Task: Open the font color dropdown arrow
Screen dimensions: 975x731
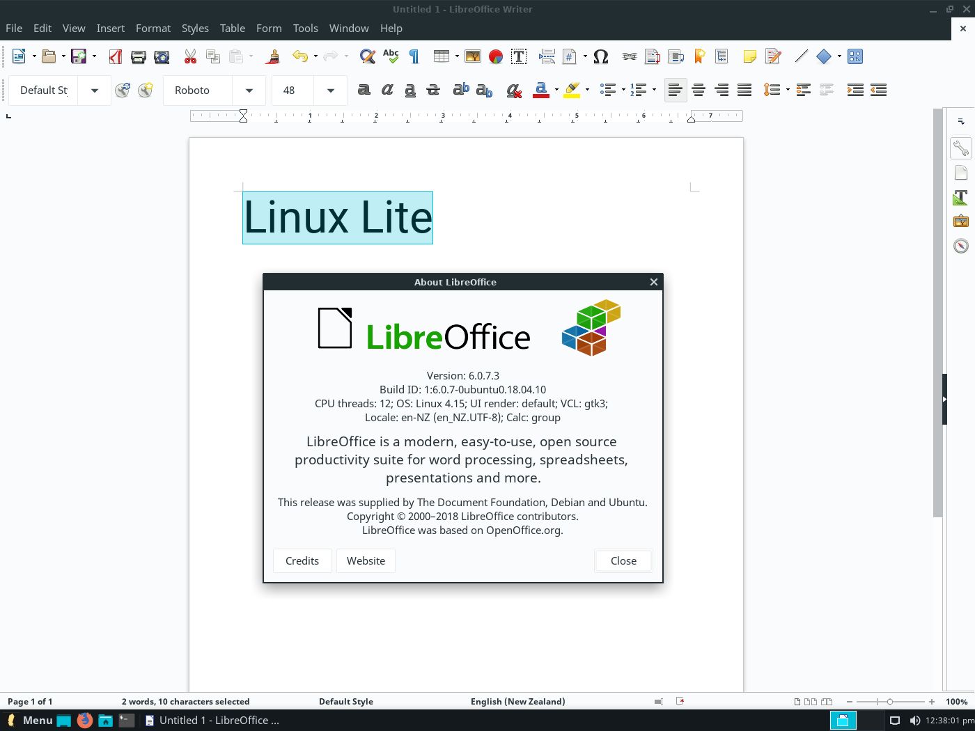Action: 556,90
